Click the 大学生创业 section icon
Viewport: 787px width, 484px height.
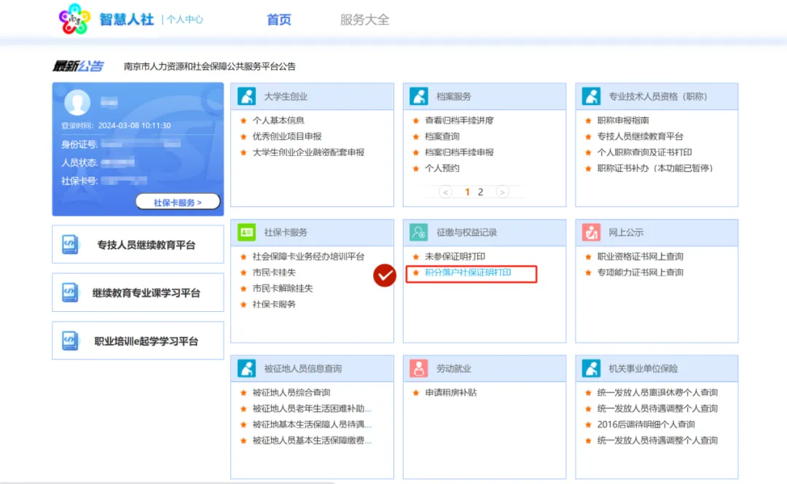(x=246, y=96)
